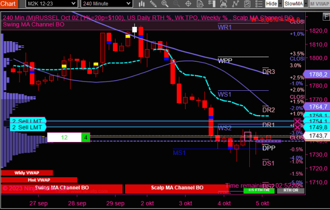The height and width of the screenshot is (210, 330).
Task: Open the chart properties list icon
Action: coord(259,4)
